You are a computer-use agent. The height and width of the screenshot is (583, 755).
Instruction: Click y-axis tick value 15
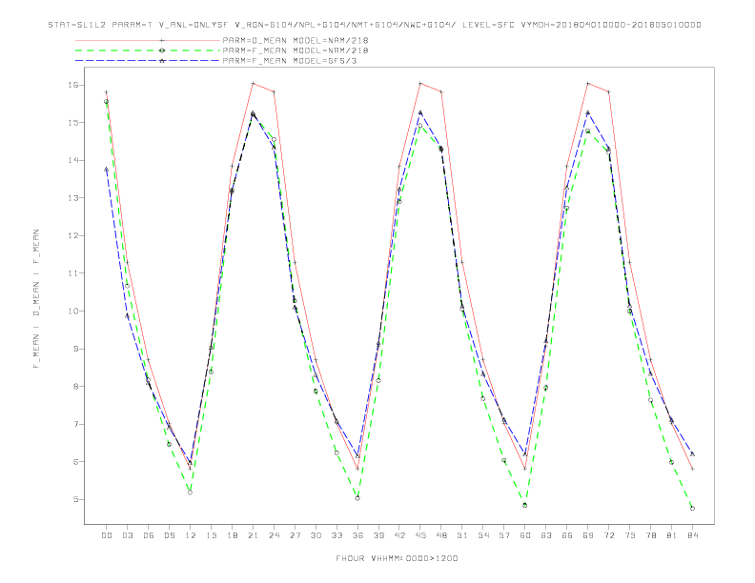(x=73, y=123)
